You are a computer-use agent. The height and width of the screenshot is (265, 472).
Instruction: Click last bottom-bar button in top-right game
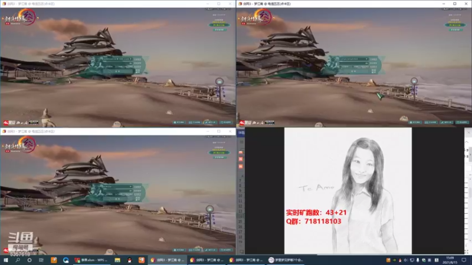(462, 122)
